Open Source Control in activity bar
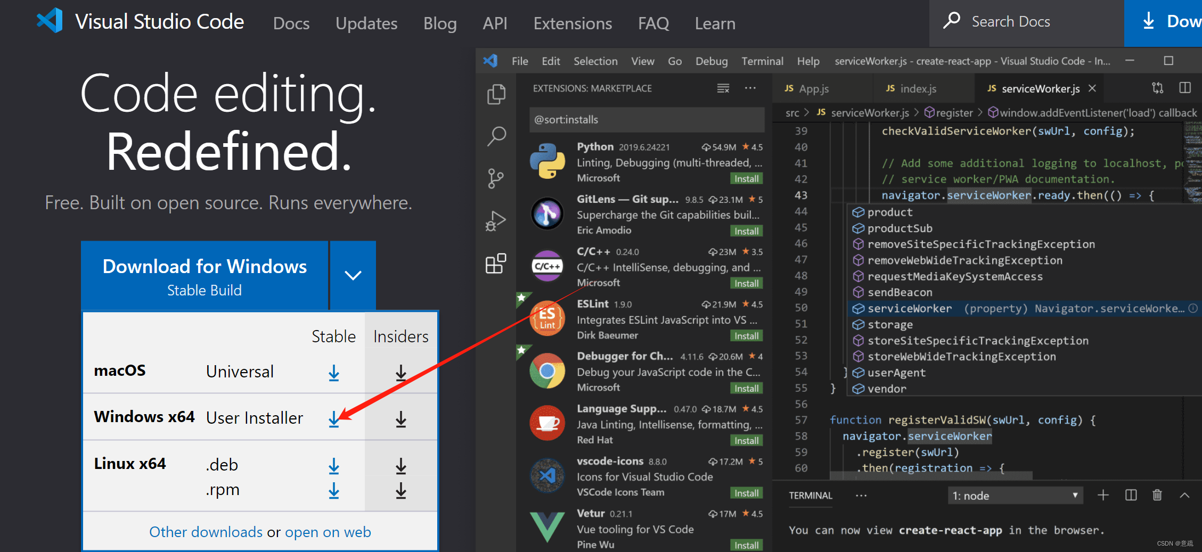 [496, 178]
